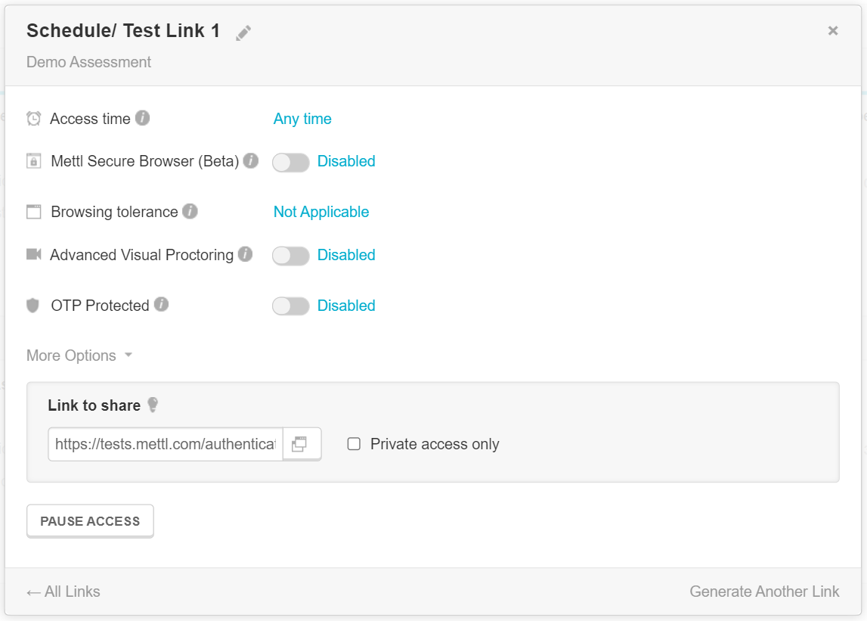The height and width of the screenshot is (621, 867).
Task: Turn on Advanced Visual Proctoring switch
Action: (291, 256)
